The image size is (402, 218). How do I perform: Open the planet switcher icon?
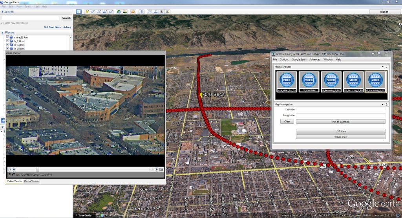(133, 12)
